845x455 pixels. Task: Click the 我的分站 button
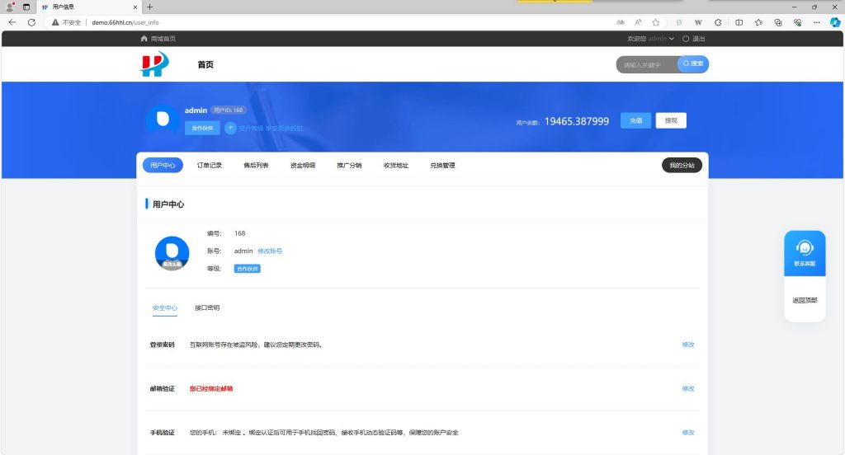coord(682,166)
